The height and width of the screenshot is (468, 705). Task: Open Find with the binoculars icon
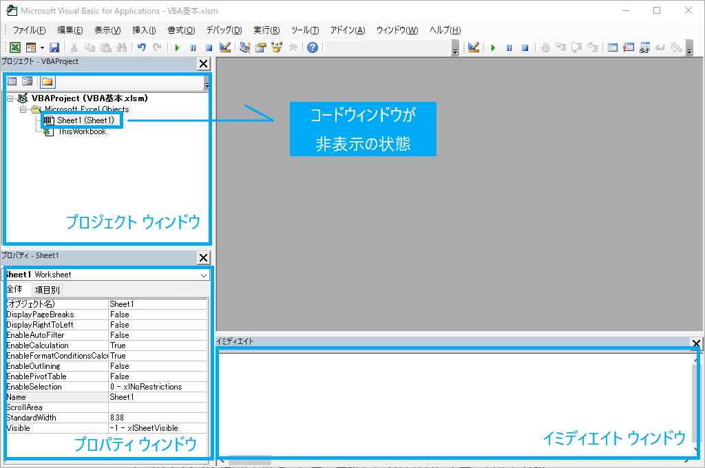click(x=121, y=47)
